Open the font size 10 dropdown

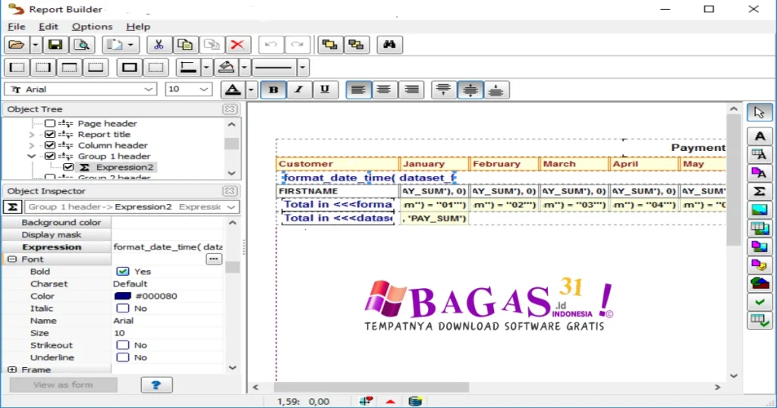click(x=203, y=89)
